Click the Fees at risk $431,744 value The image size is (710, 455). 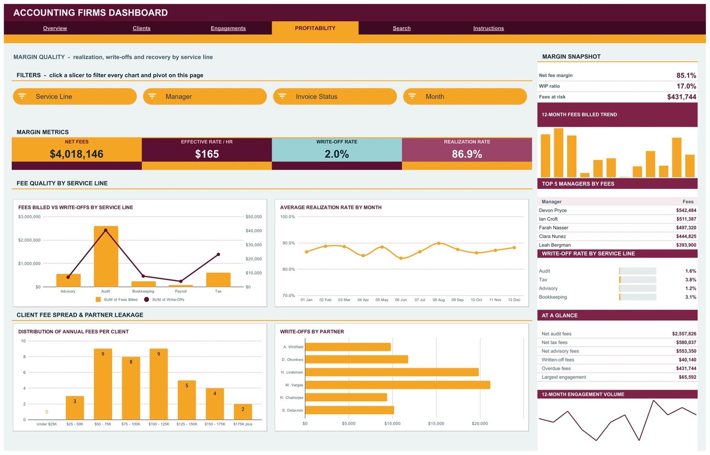point(682,97)
